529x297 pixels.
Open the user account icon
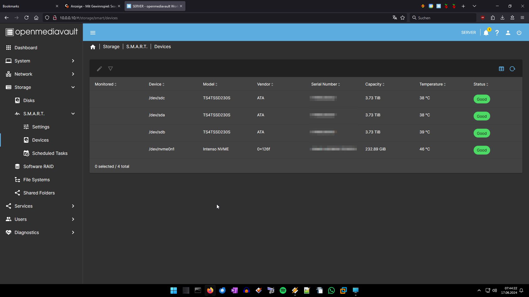[508, 33]
